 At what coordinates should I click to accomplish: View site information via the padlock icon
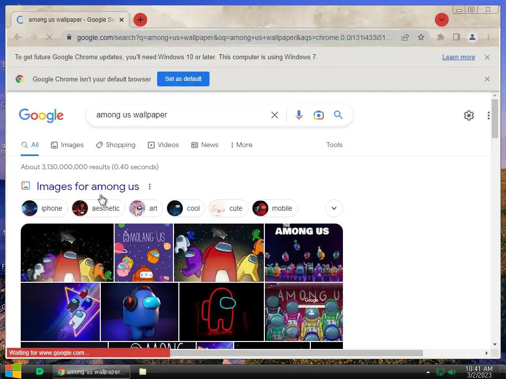click(x=69, y=38)
